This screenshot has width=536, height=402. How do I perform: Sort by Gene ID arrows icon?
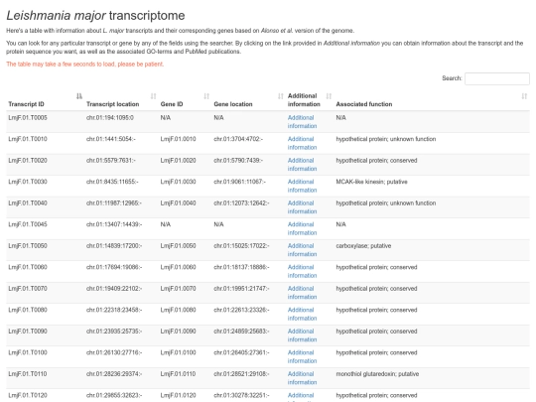pyautogui.click(x=206, y=96)
